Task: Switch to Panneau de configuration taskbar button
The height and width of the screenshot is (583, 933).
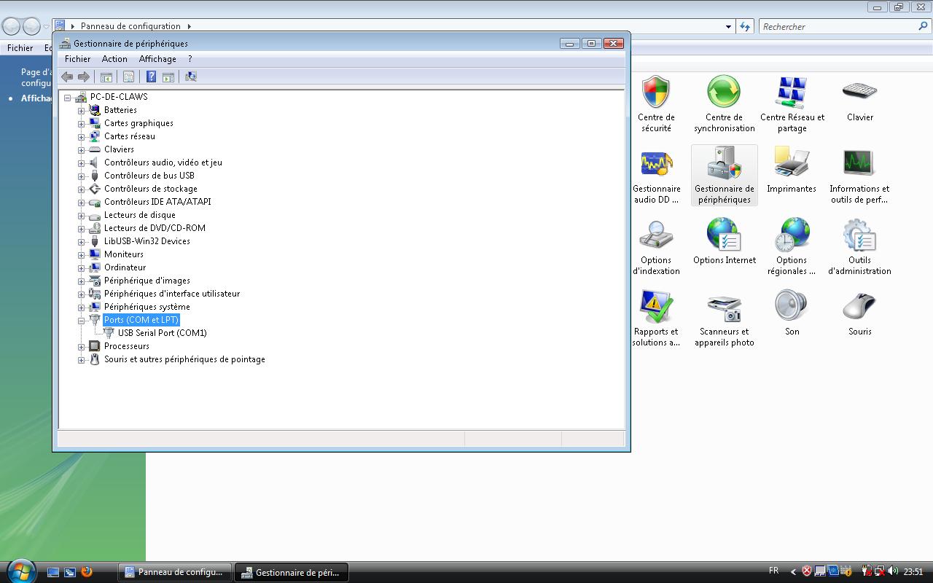Action: [175, 572]
